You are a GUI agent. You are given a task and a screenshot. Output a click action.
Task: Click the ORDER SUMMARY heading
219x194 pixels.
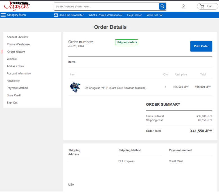click(163, 105)
